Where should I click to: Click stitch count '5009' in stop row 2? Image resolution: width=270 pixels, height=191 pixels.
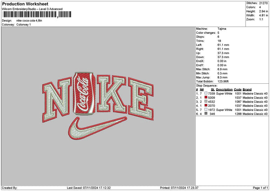pos(211,98)
